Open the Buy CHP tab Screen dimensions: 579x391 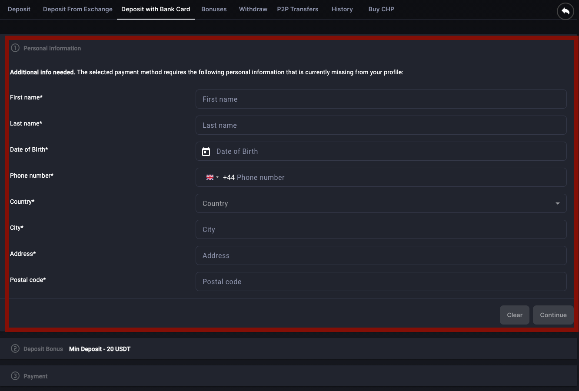(381, 9)
